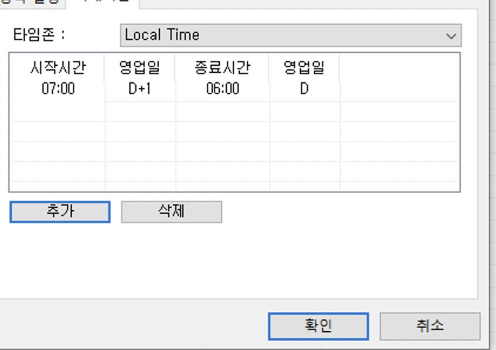
Task: Click the 영업일 header next to 시작시간
Action: click(x=140, y=68)
